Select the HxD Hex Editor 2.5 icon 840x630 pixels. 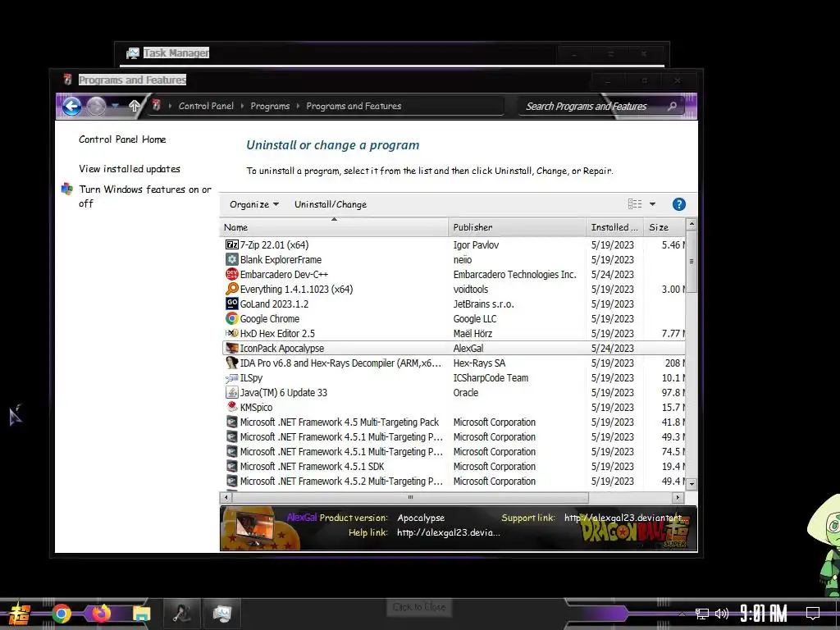(x=232, y=333)
